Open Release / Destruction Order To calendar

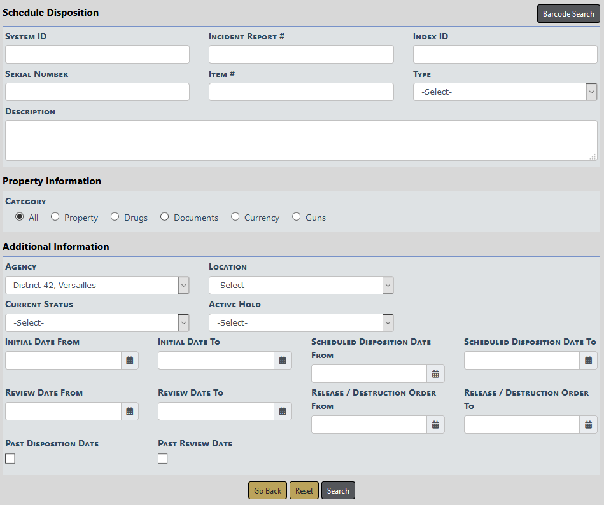coord(589,425)
